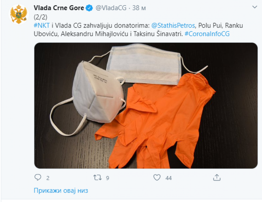Click the 38 м timestamp
Viewport: 262px width, 202px height.
pos(139,8)
